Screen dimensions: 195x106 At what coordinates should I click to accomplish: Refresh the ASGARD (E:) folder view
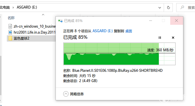click(x=169, y=8)
